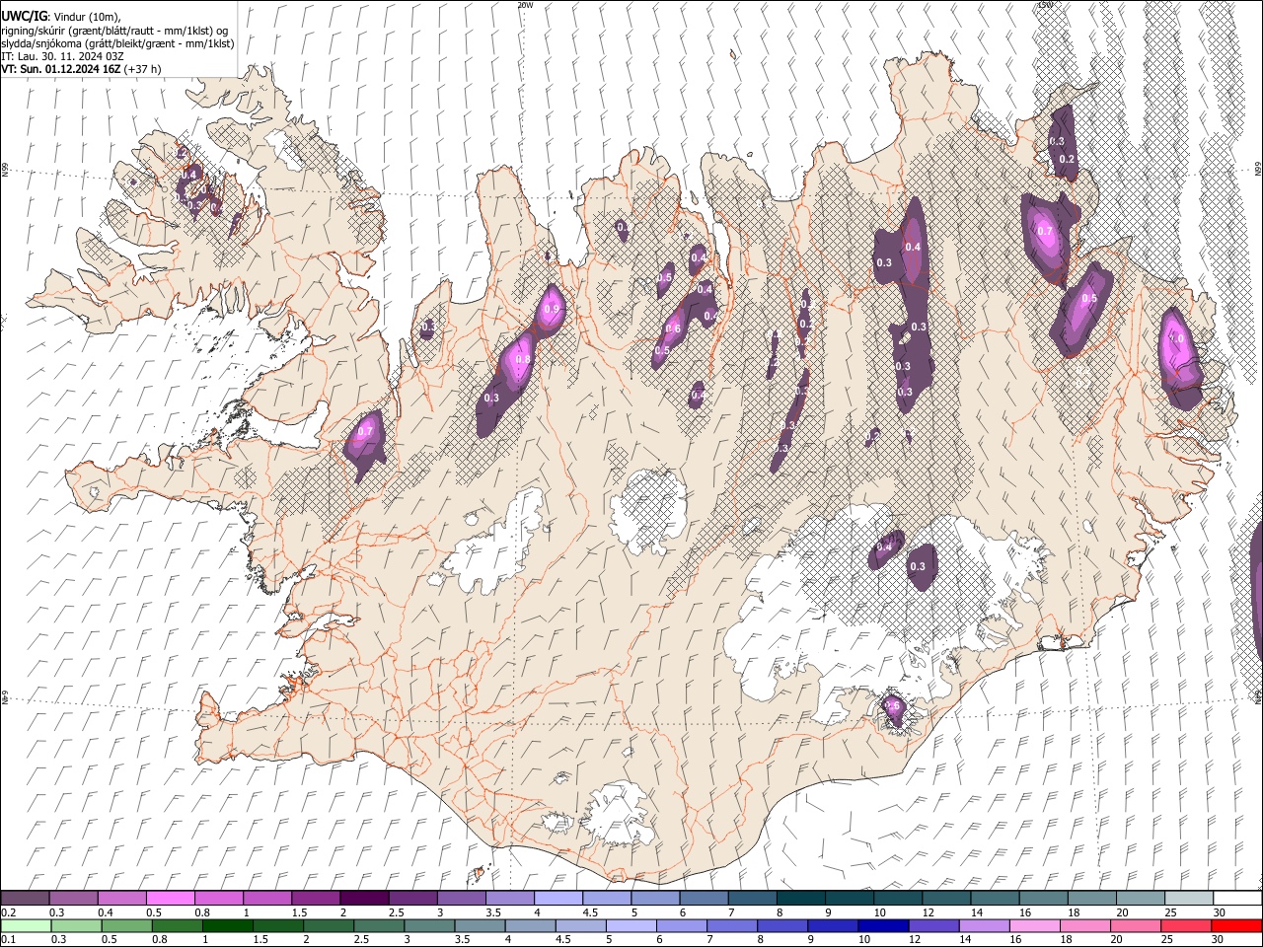Click the '15W' longitude label at top
This screenshot has height=947, width=1263.
(1045, 5)
